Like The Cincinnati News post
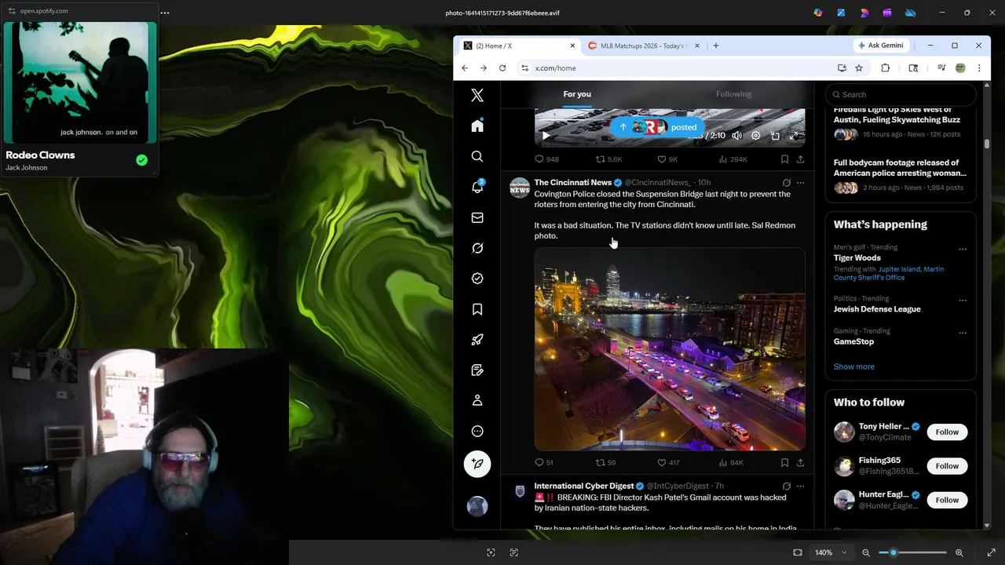This screenshot has height=565, width=1005. tap(662, 463)
